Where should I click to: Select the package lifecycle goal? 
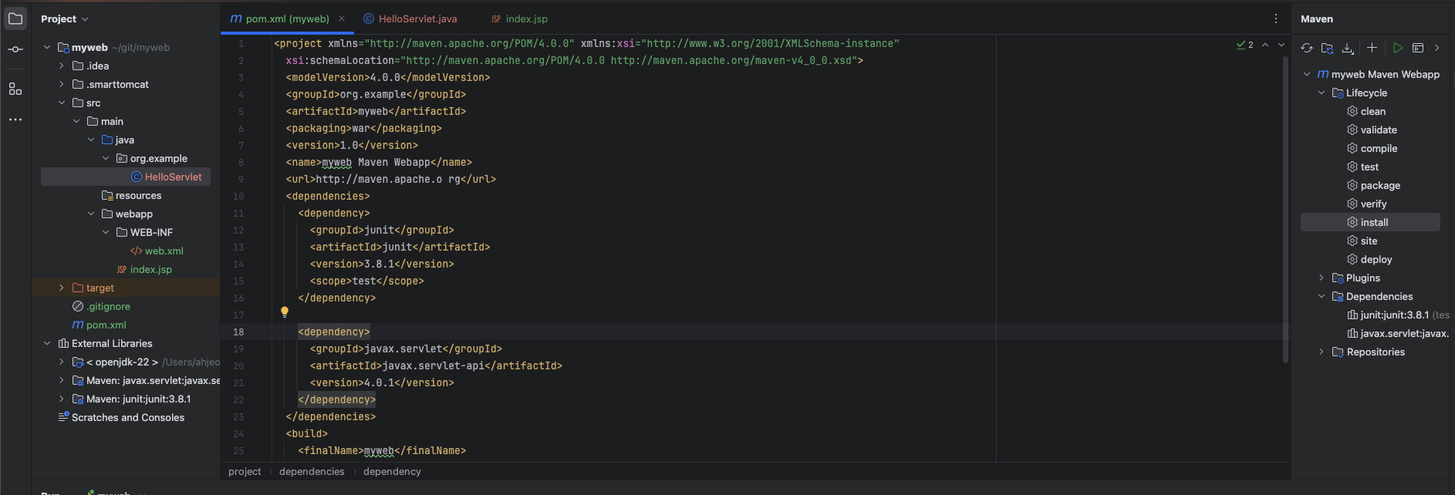1380,185
